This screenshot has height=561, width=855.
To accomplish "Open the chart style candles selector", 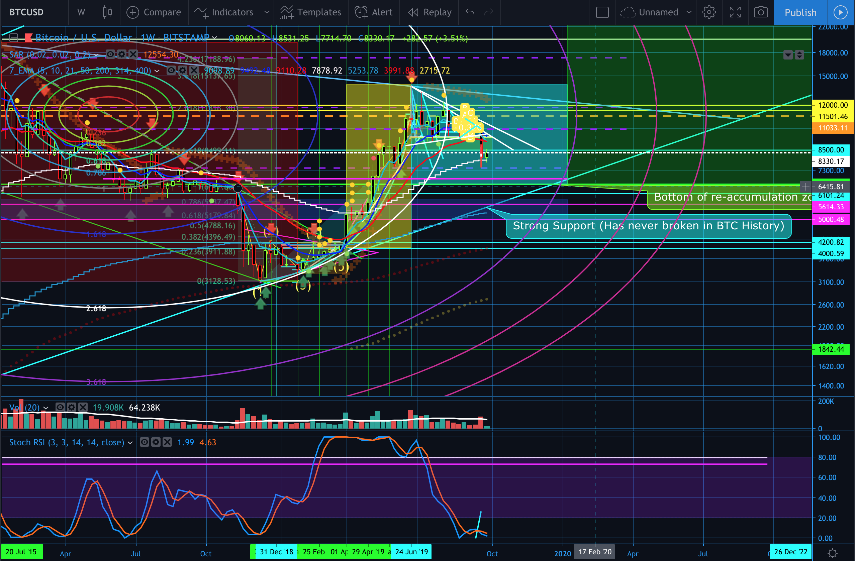I will (x=107, y=12).
